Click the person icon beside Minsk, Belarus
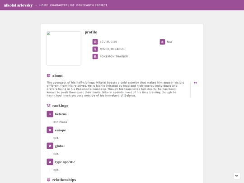Screen dimensions: 244x183 coord(95,49)
